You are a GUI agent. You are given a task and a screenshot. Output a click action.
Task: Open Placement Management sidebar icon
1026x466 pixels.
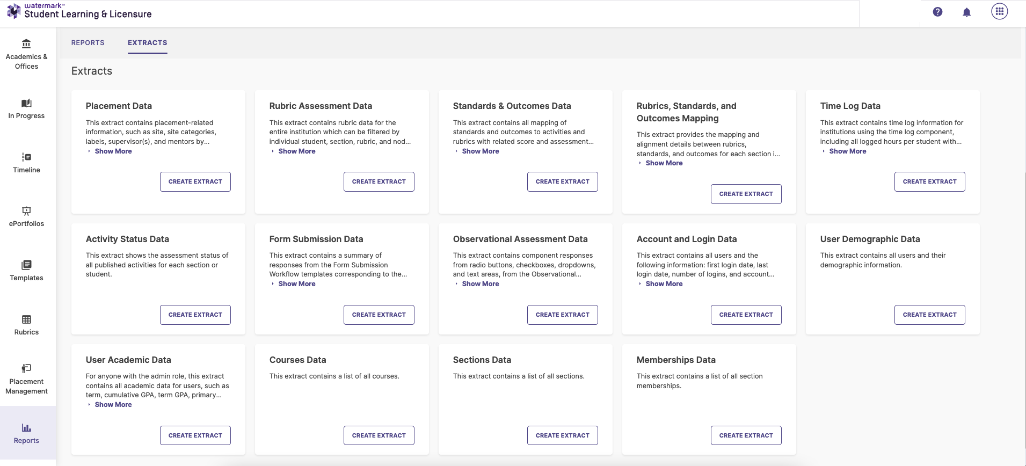26,368
